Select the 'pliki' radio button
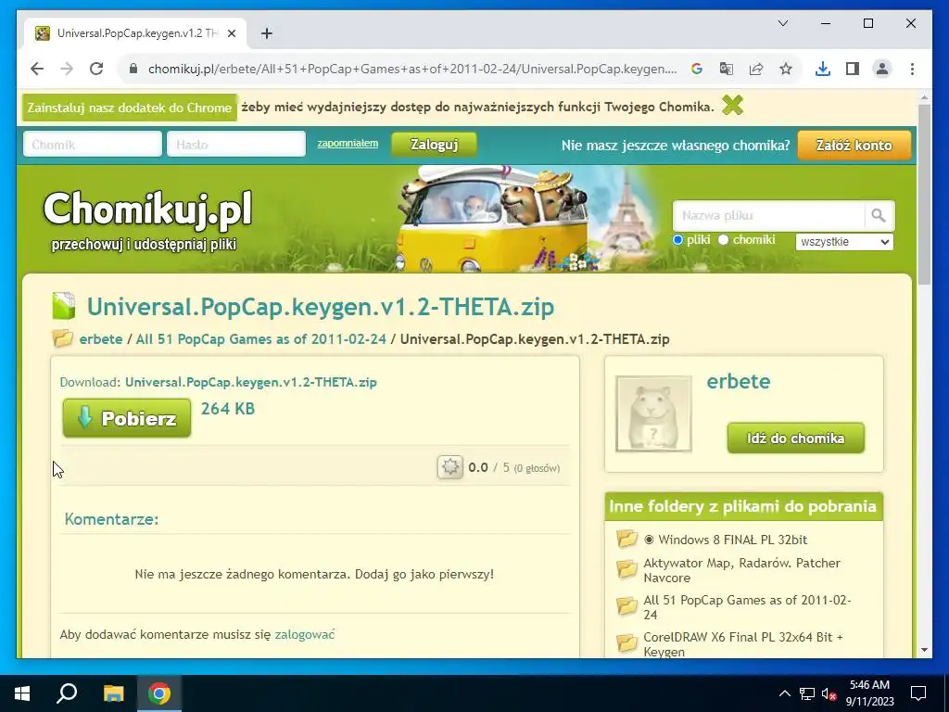This screenshot has height=712, width=949. pos(677,240)
